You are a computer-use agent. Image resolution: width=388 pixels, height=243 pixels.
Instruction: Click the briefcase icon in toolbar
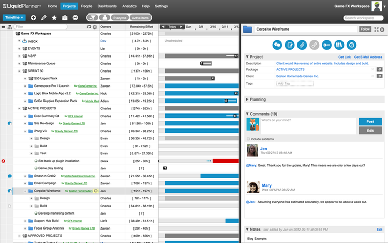click(x=65, y=17)
